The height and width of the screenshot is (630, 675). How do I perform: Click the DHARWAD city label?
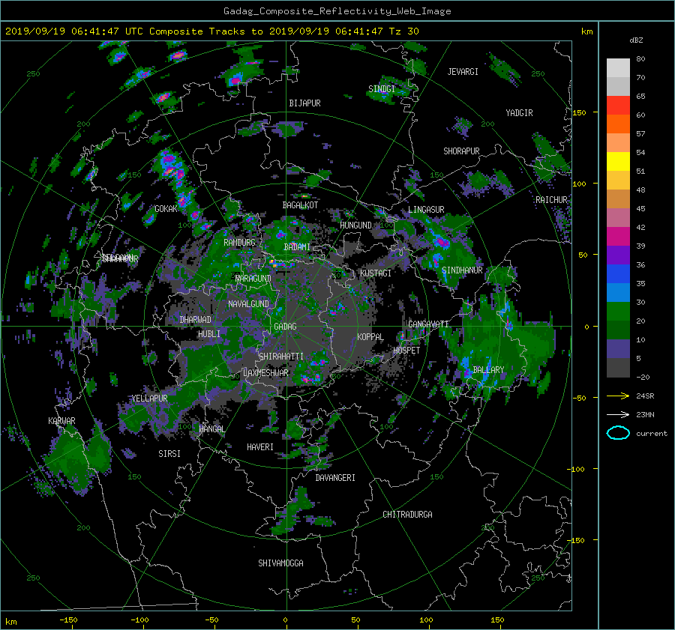[x=195, y=320]
